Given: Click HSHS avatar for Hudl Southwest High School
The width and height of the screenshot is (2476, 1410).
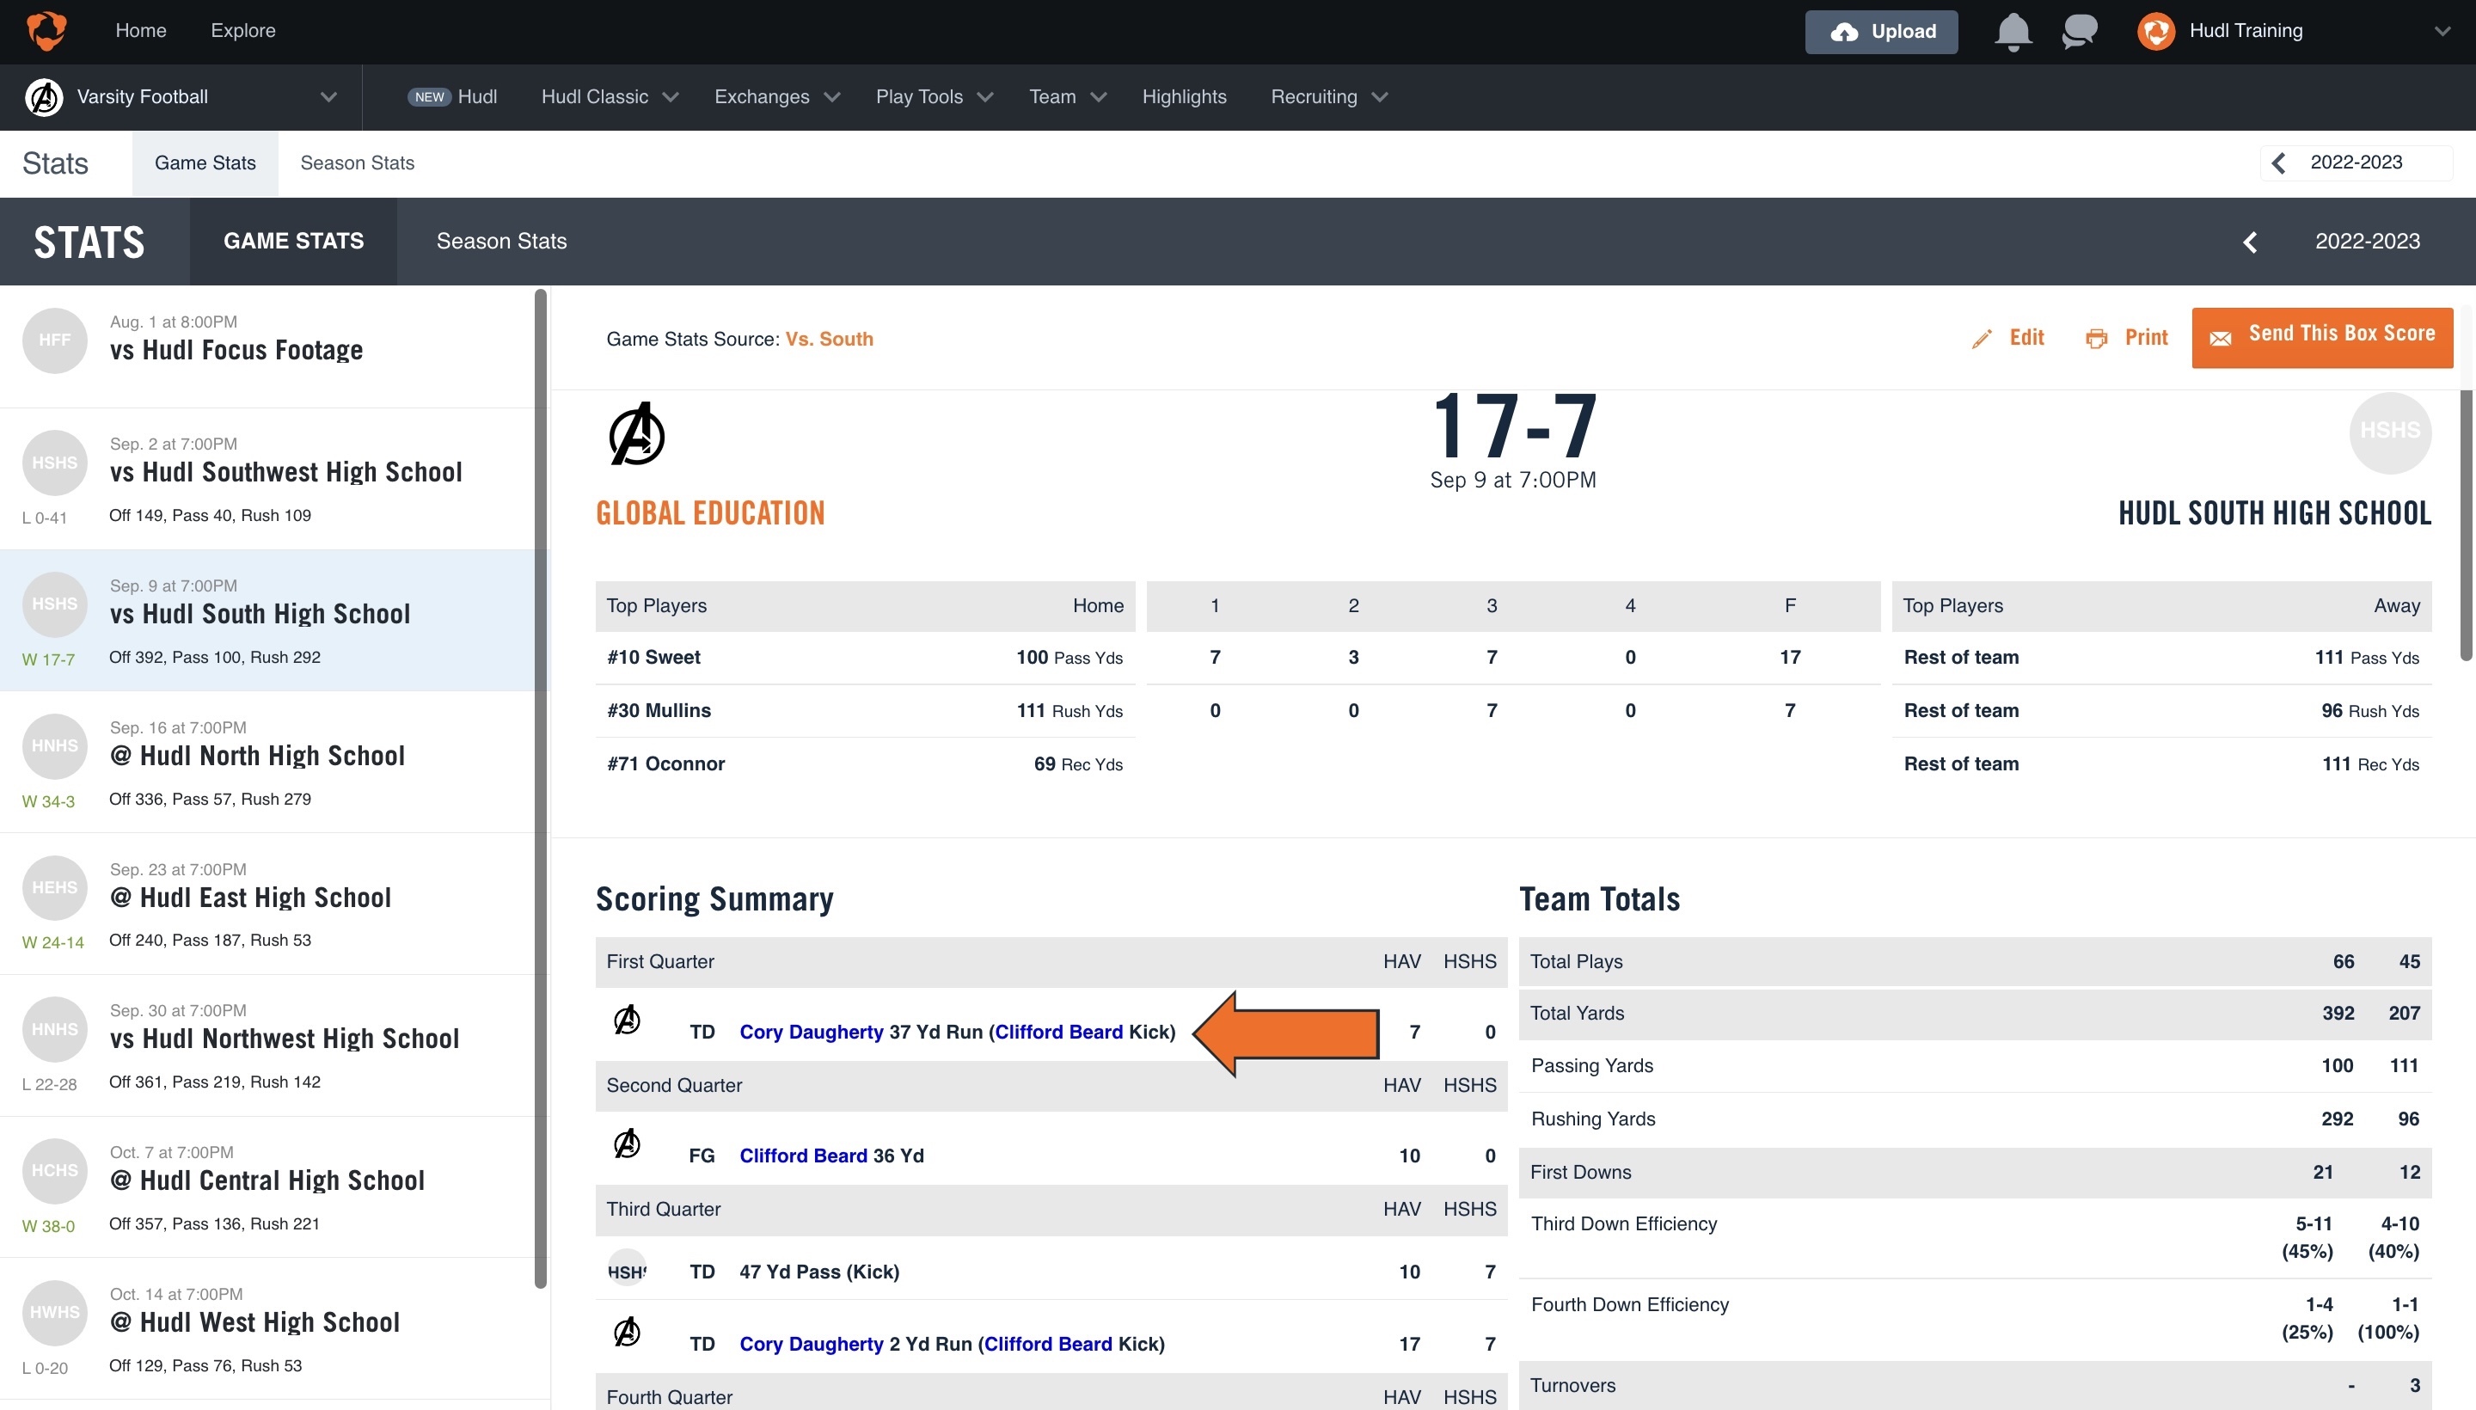Looking at the screenshot, I should [54, 463].
